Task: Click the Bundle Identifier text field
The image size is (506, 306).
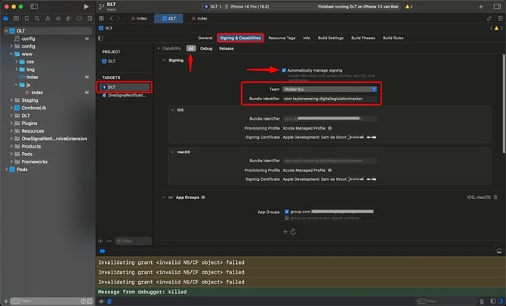Action: pos(329,98)
